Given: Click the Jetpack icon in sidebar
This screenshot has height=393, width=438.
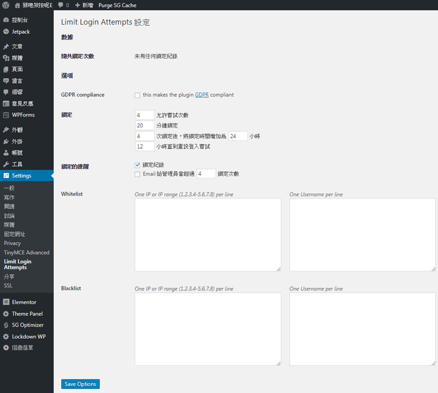Looking at the screenshot, I should [6, 32].
